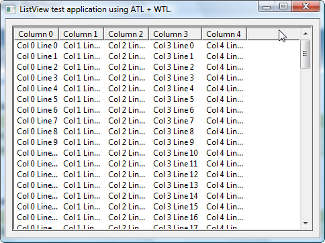
Task: Click the Column 0 header
Action: click(x=36, y=34)
